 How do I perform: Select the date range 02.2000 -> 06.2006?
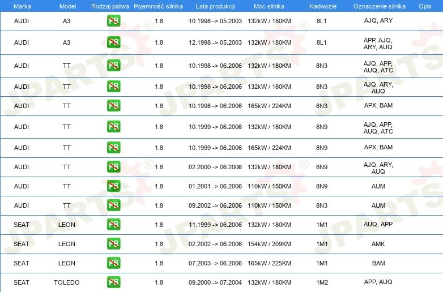[x=215, y=167]
